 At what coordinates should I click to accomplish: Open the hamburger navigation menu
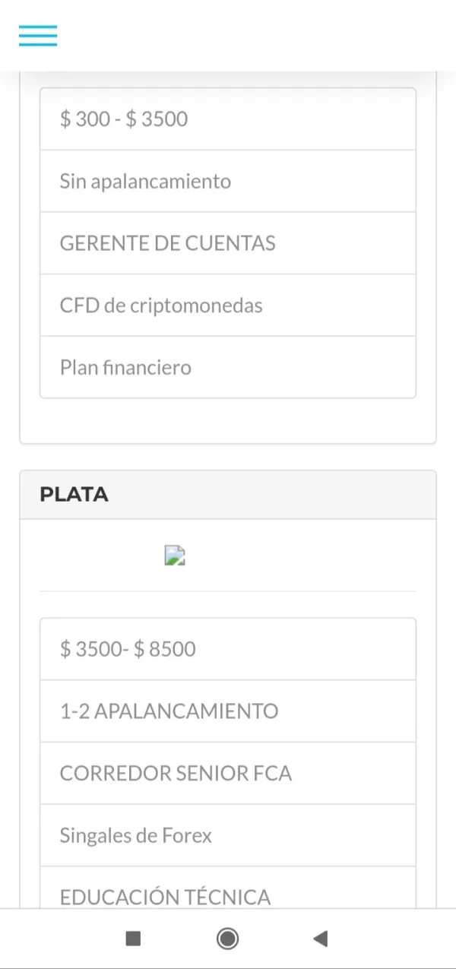pyautogui.click(x=38, y=36)
